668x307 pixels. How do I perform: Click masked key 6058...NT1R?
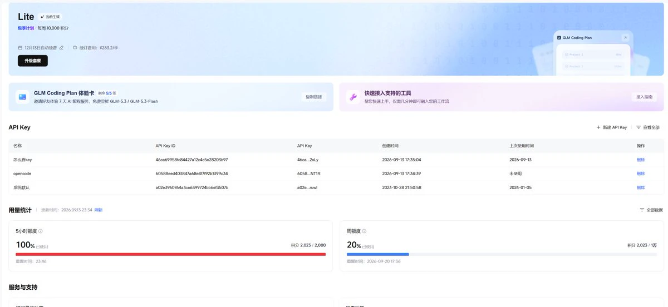(309, 174)
